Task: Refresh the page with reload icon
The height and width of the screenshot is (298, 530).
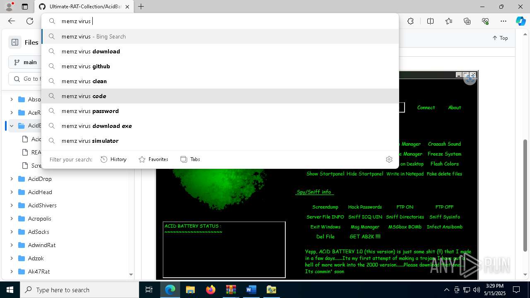Action: click(x=30, y=21)
